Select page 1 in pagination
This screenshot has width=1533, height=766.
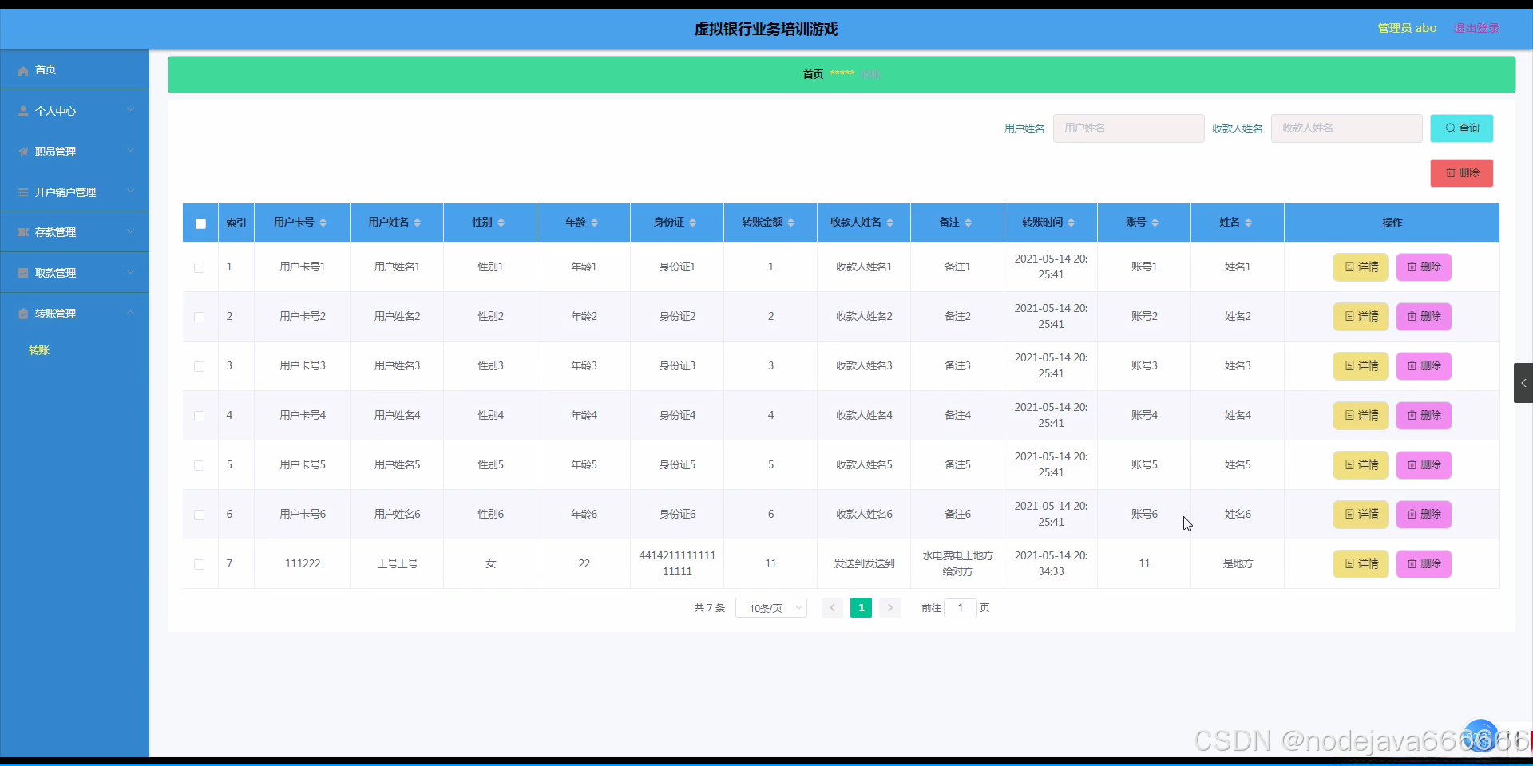[861, 608]
